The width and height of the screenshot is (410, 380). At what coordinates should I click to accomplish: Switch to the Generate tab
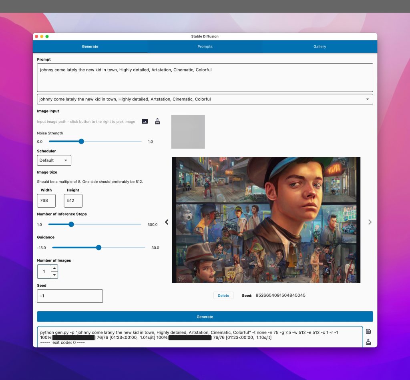(90, 46)
